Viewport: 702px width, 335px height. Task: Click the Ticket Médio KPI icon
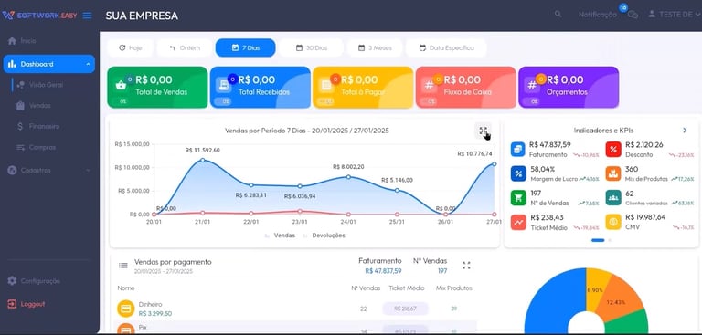click(x=518, y=223)
